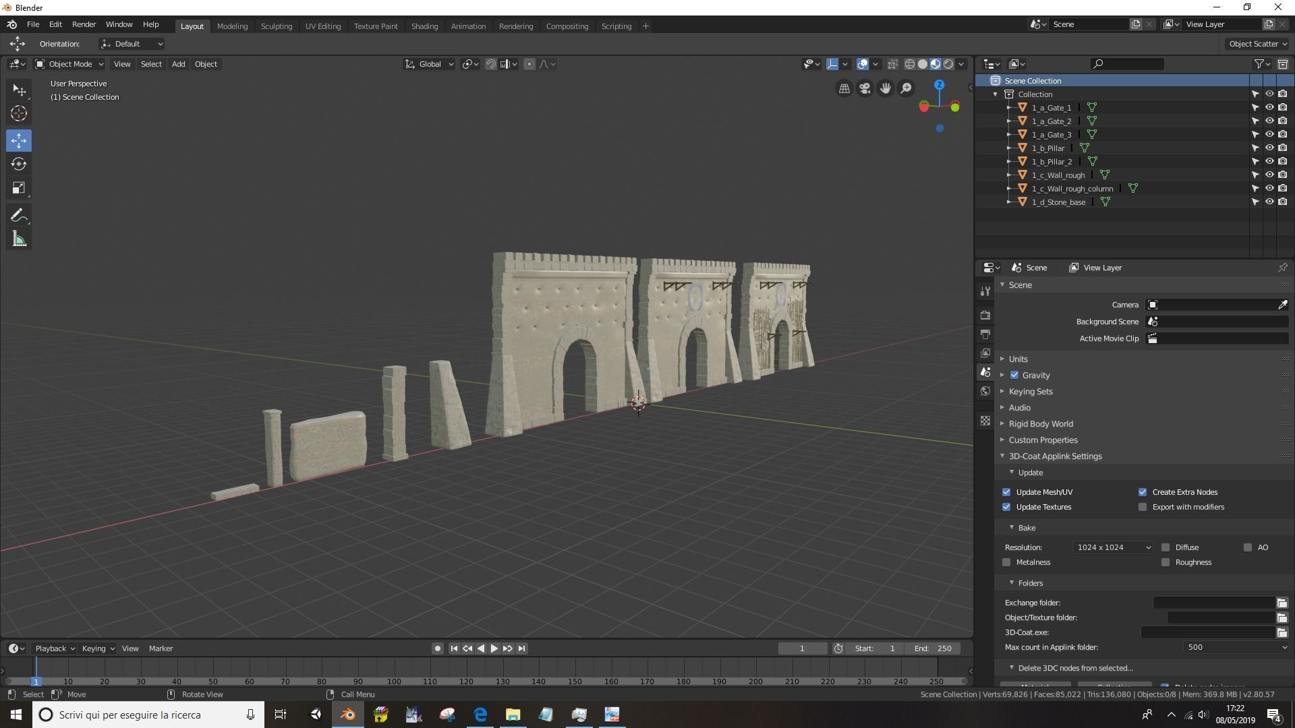
Task: Enable Diffuse bake checkbox
Action: 1165,547
